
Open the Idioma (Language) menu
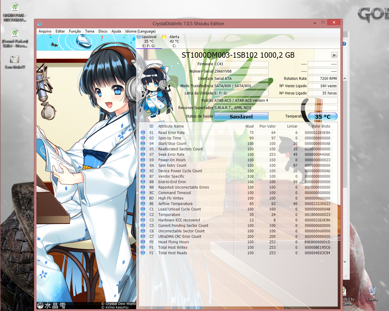click(140, 31)
